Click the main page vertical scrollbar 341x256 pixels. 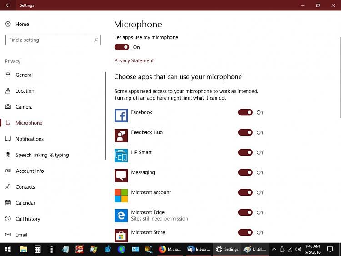pos(340,78)
